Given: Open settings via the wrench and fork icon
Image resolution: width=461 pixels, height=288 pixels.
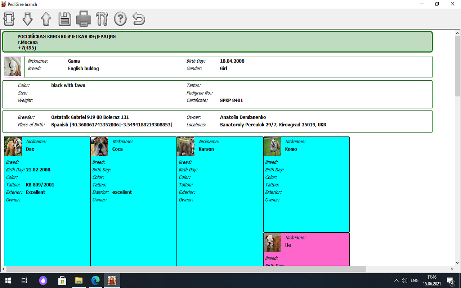Looking at the screenshot, I should click(102, 19).
